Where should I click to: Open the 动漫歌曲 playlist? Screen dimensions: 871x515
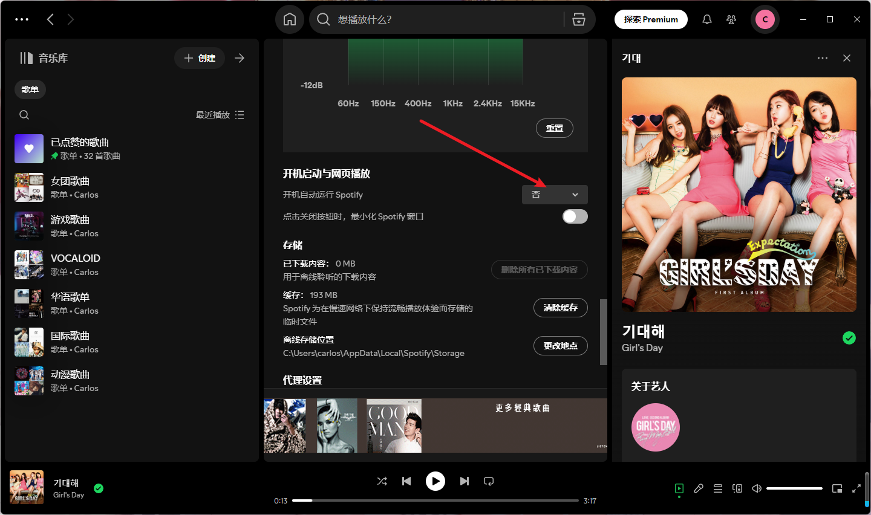132,381
